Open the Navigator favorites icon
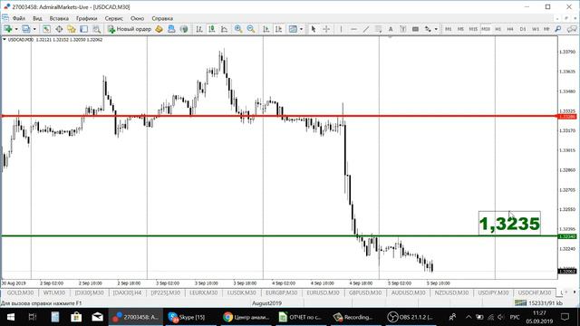The height and width of the screenshot is (326, 580). pos(72,29)
